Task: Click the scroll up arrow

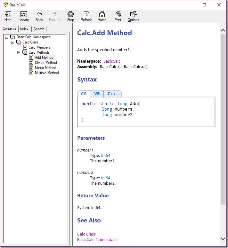Action: (x=223, y=30)
